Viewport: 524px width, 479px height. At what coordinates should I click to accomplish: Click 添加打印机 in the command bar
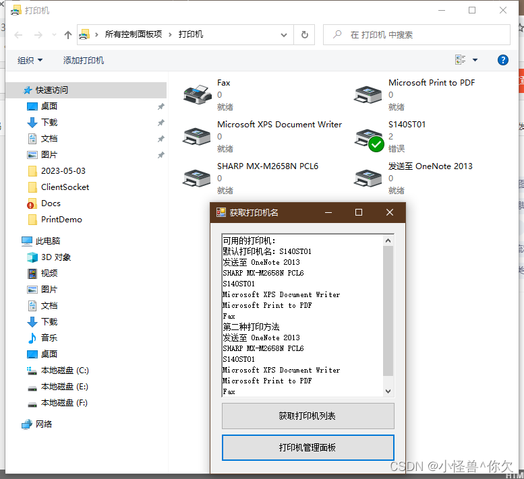(x=84, y=61)
